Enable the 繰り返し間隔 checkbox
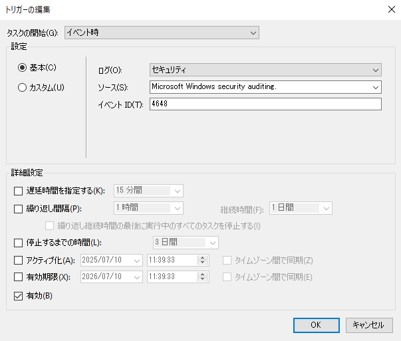Image resolution: width=401 pixels, height=341 pixels. click(18, 209)
